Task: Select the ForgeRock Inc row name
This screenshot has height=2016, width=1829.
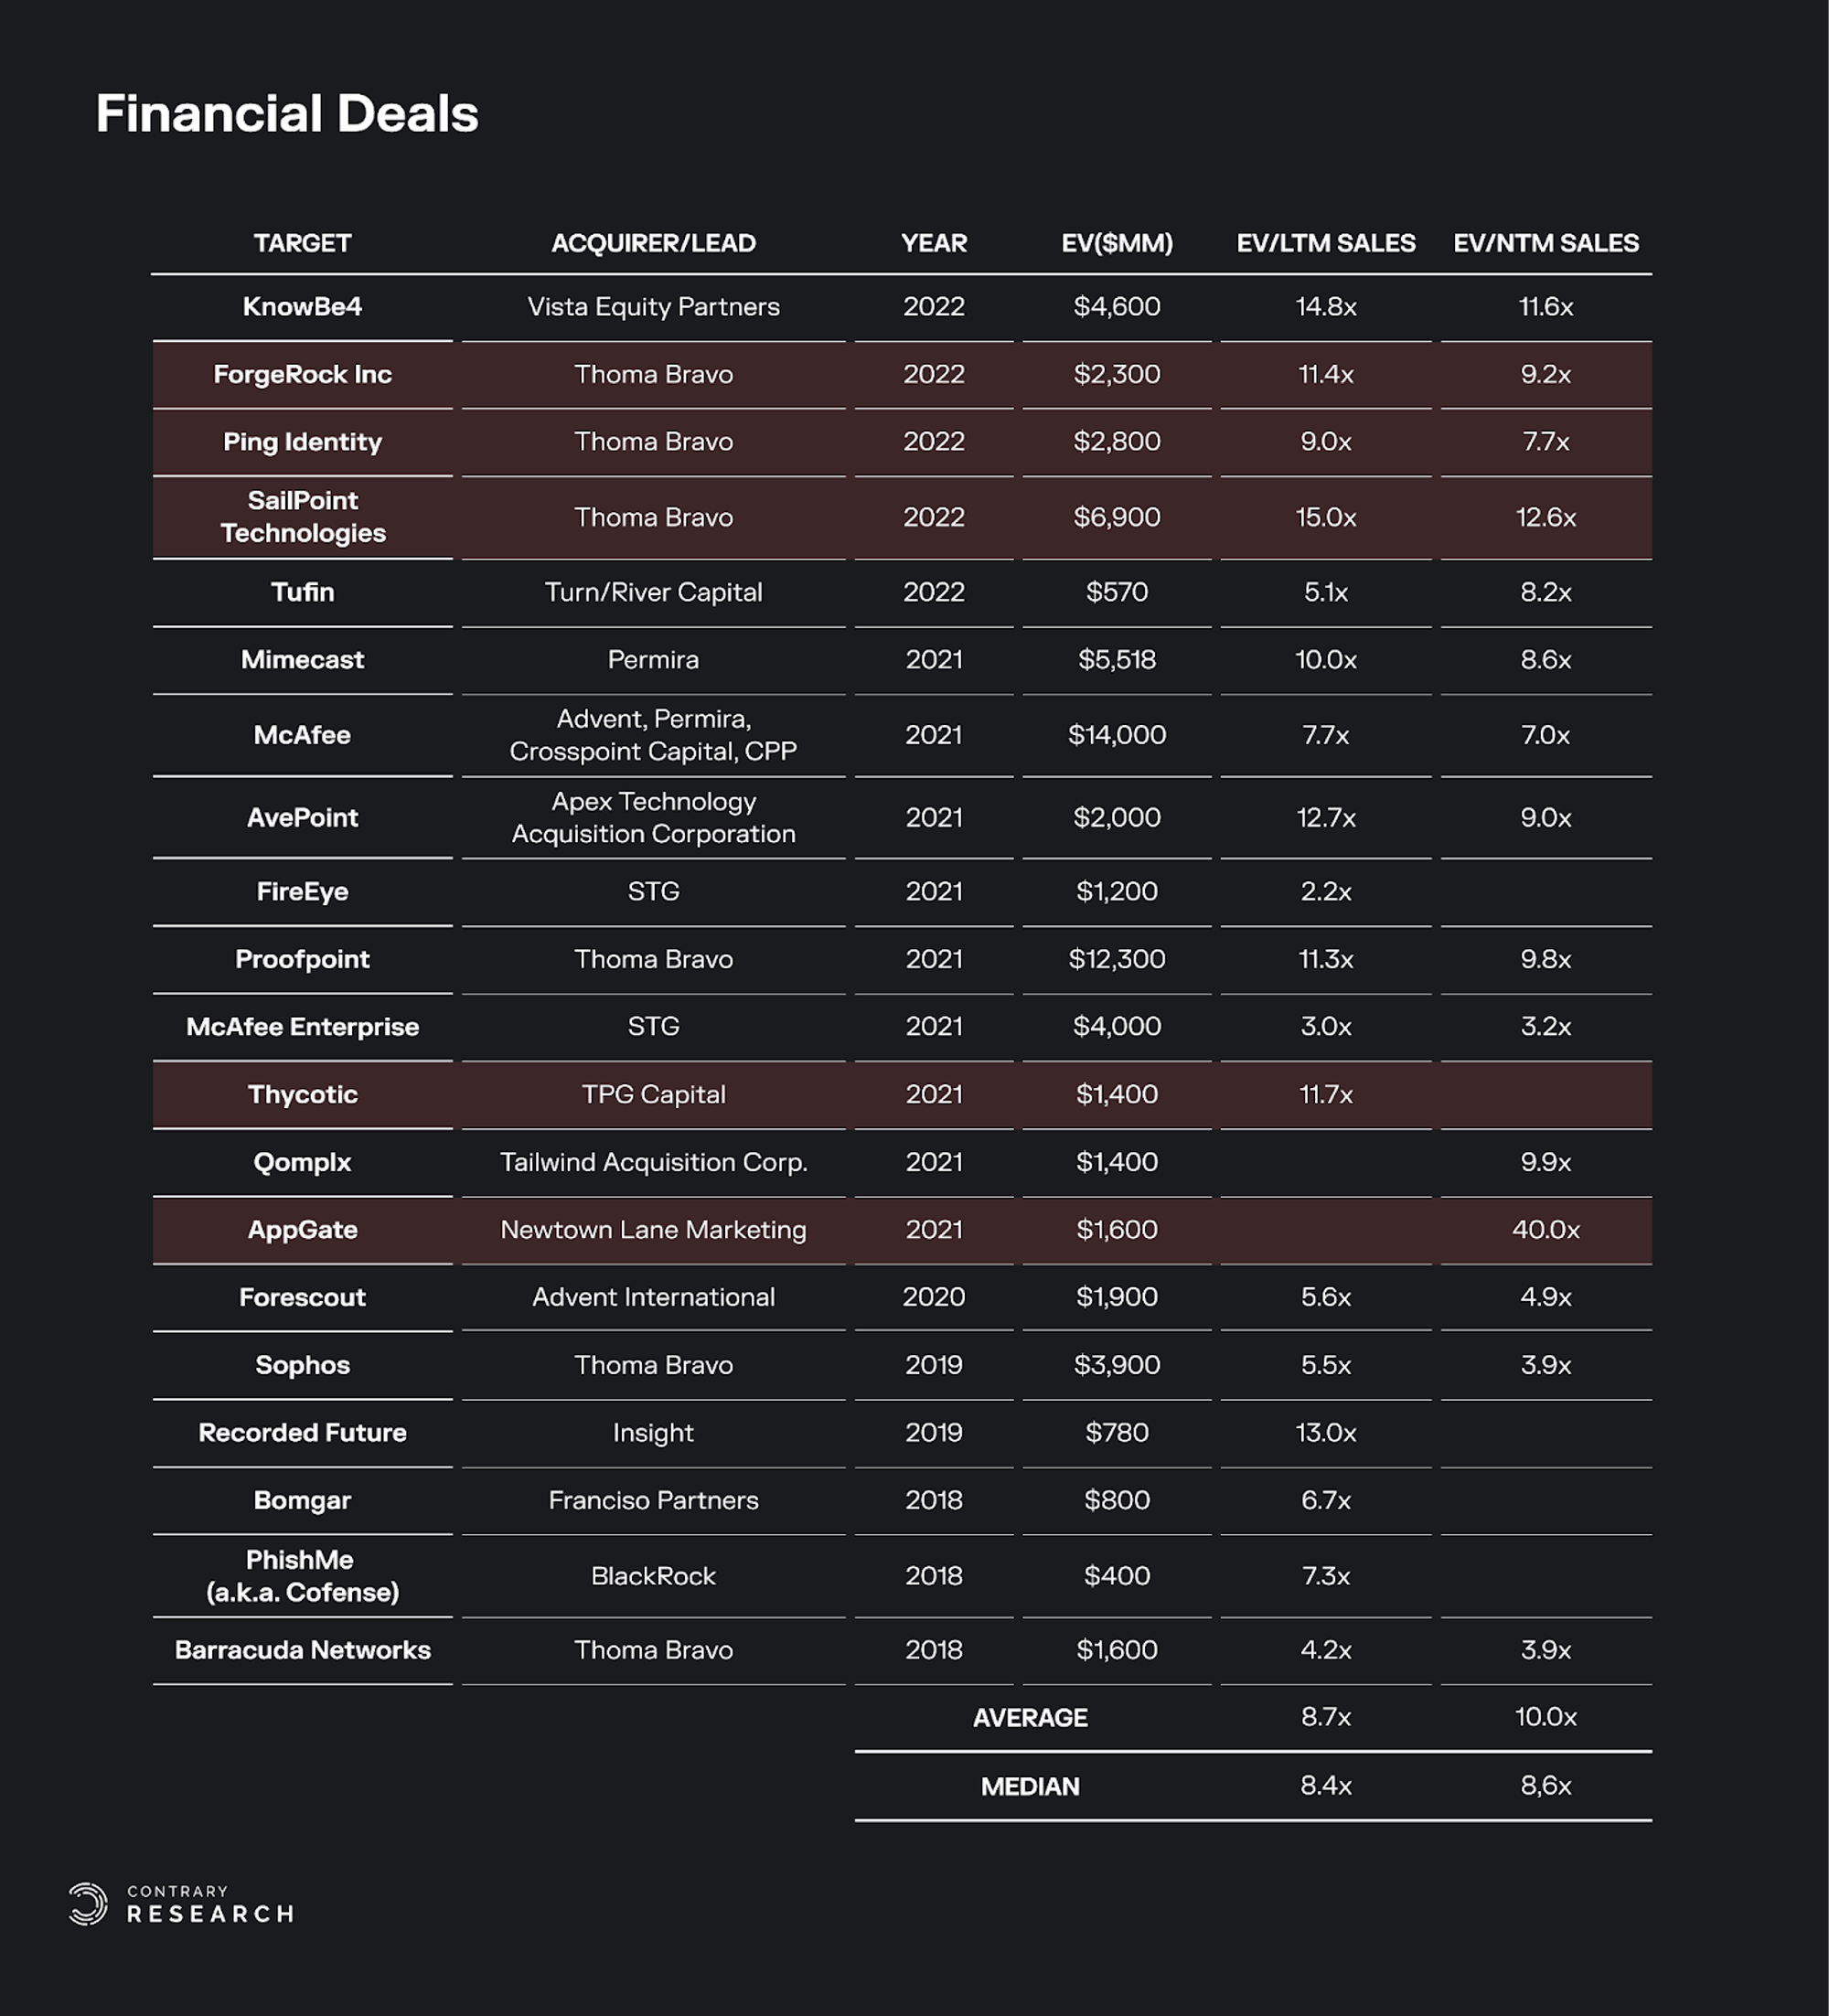Action: coord(302,375)
